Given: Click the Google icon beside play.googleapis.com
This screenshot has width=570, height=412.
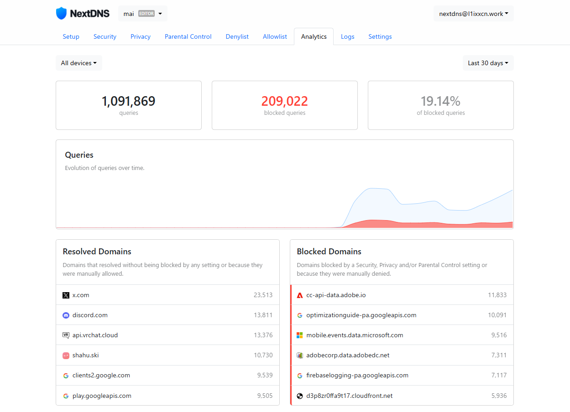Looking at the screenshot, I should click(66, 396).
